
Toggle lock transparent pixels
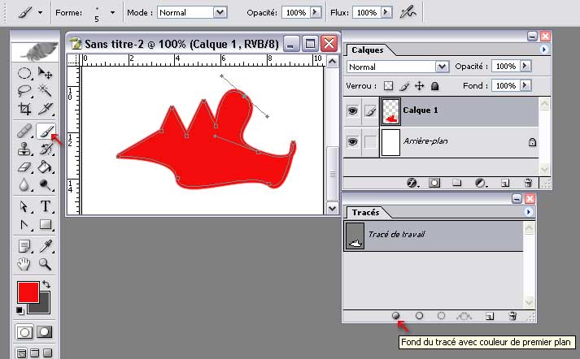[388, 86]
